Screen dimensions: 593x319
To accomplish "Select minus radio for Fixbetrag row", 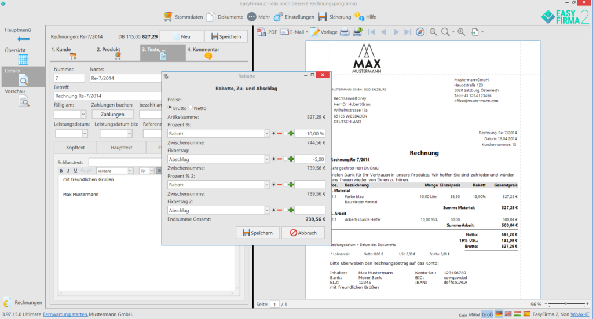I will (274, 159).
